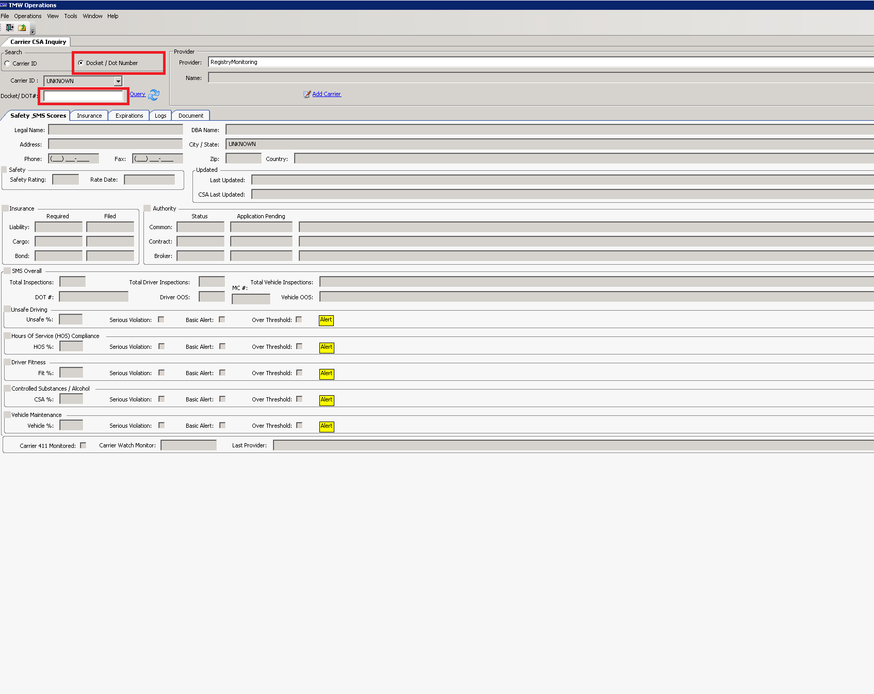Toggle the SMS Overall section checkbox

6,270
